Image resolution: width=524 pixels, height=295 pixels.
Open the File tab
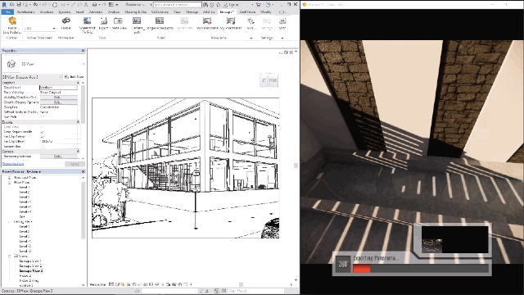click(x=7, y=11)
